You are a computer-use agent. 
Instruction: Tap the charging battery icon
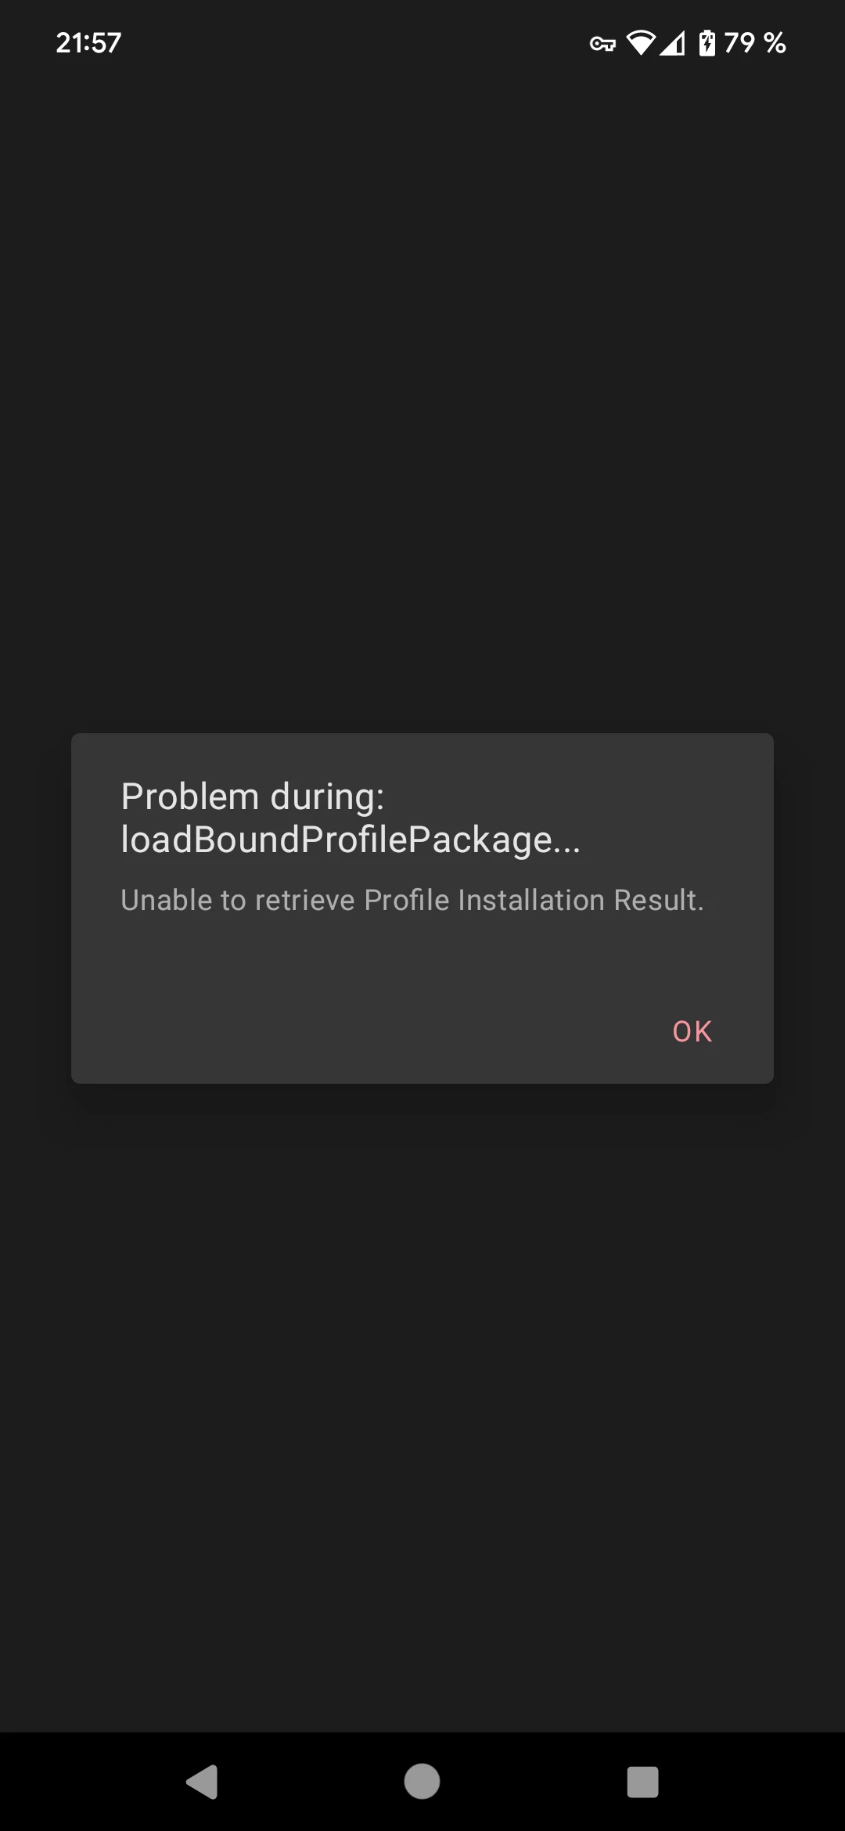(707, 43)
